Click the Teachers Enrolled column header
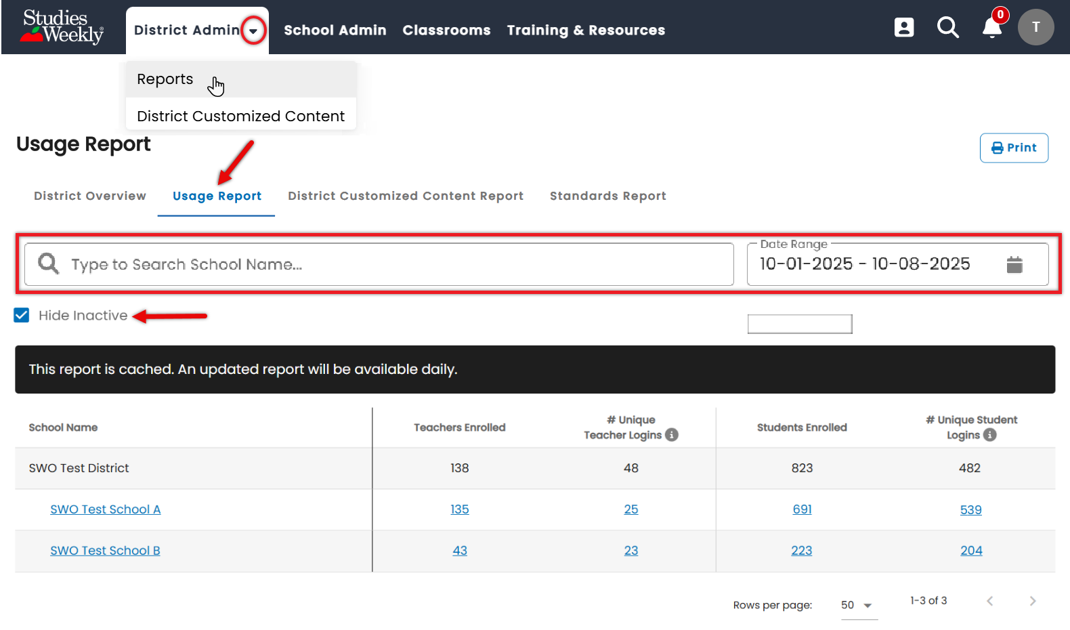The image size is (1070, 630). (x=460, y=427)
